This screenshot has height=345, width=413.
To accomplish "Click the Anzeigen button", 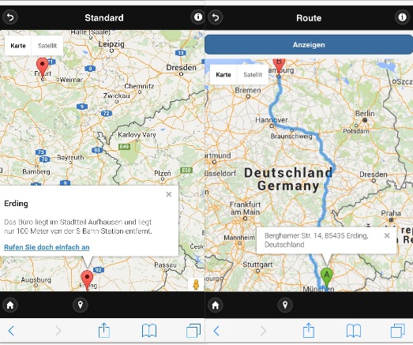I will pyautogui.click(x=309, y=45).
